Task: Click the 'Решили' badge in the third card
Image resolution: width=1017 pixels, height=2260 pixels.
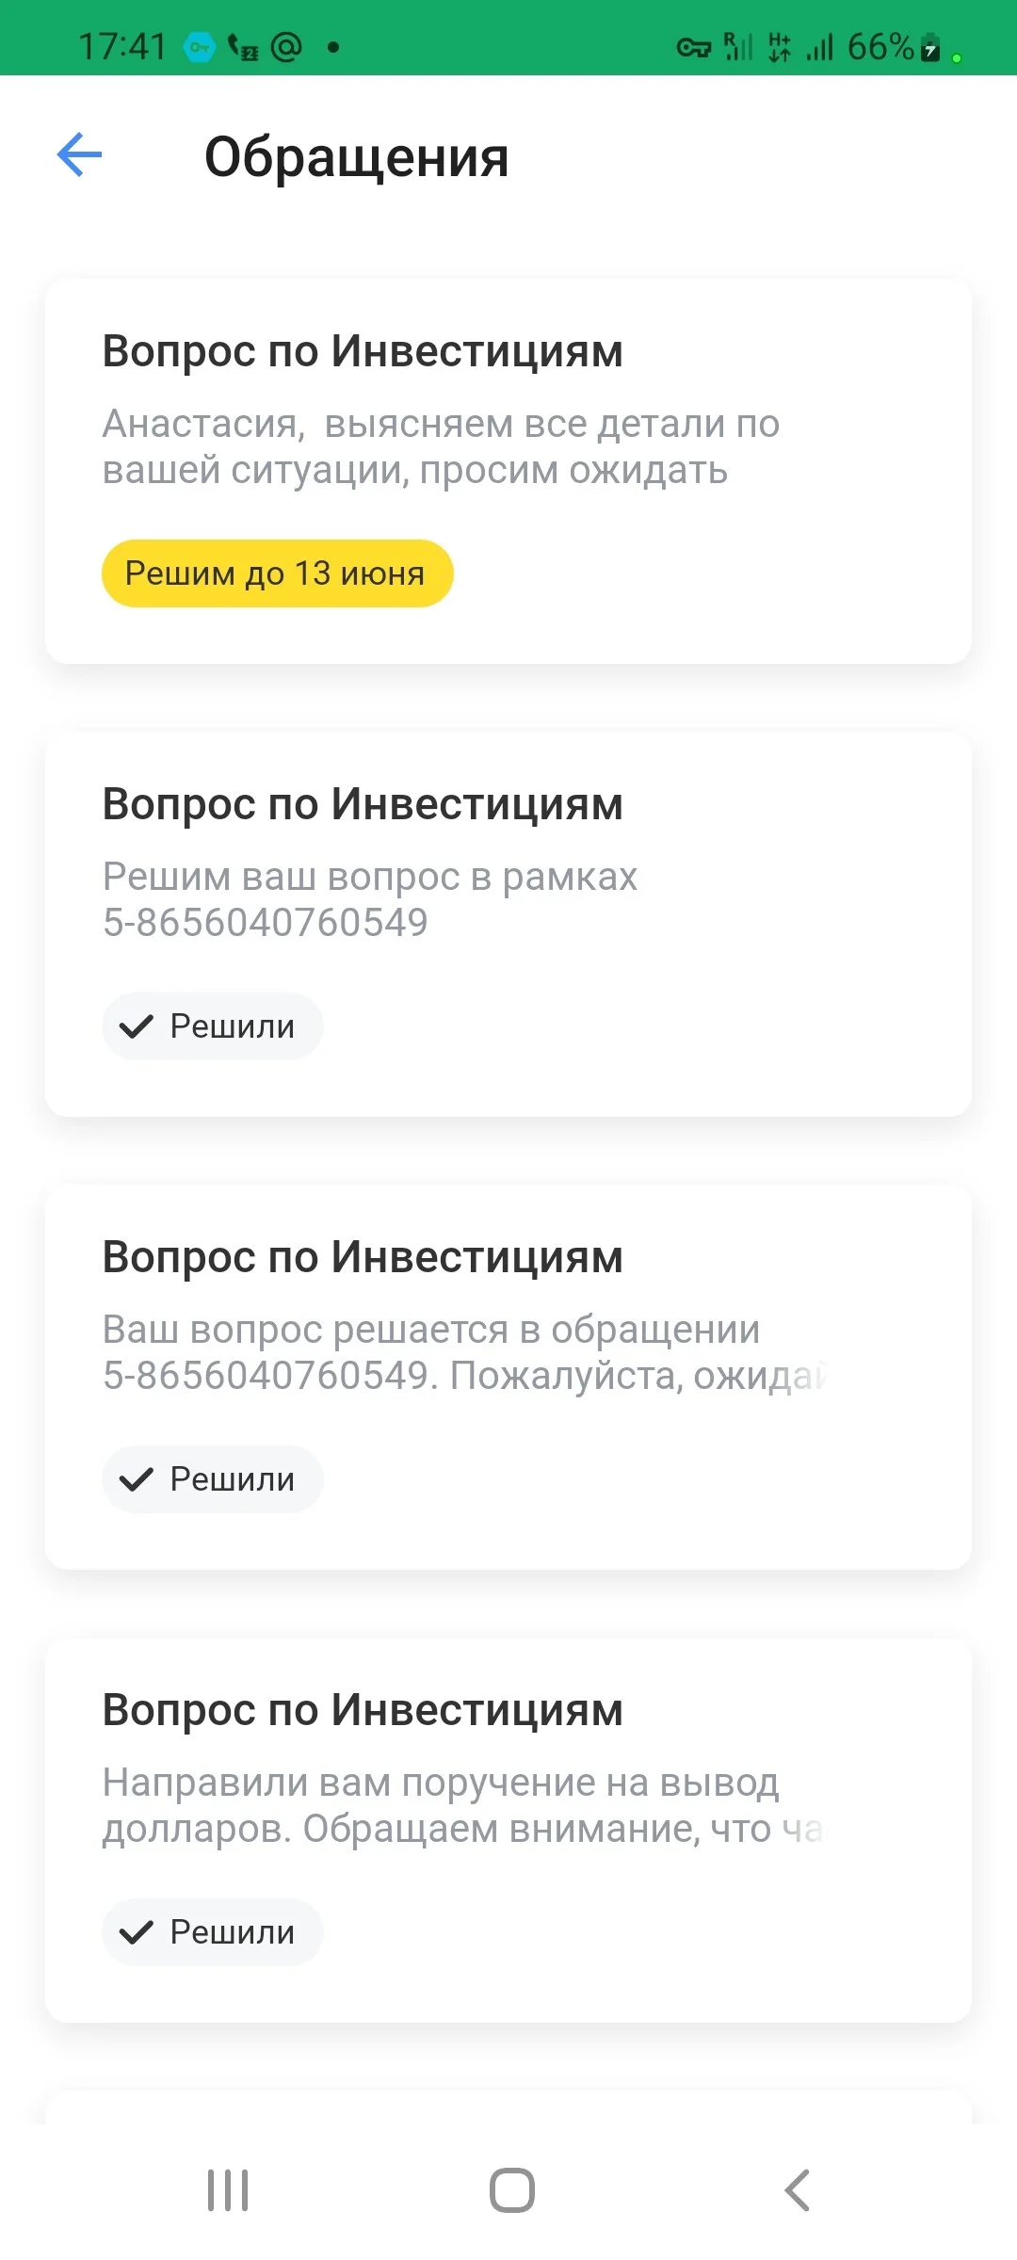Action: coord(213,1479)
